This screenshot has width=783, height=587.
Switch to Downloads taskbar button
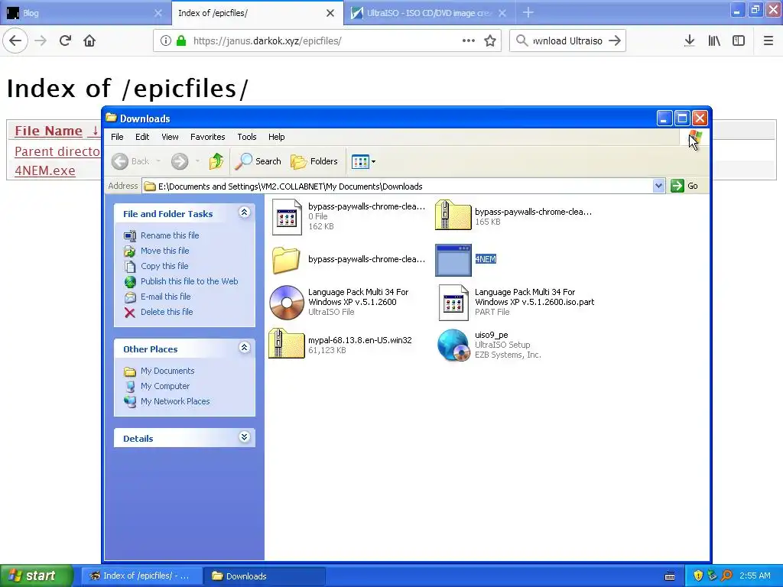click(265, 576)
